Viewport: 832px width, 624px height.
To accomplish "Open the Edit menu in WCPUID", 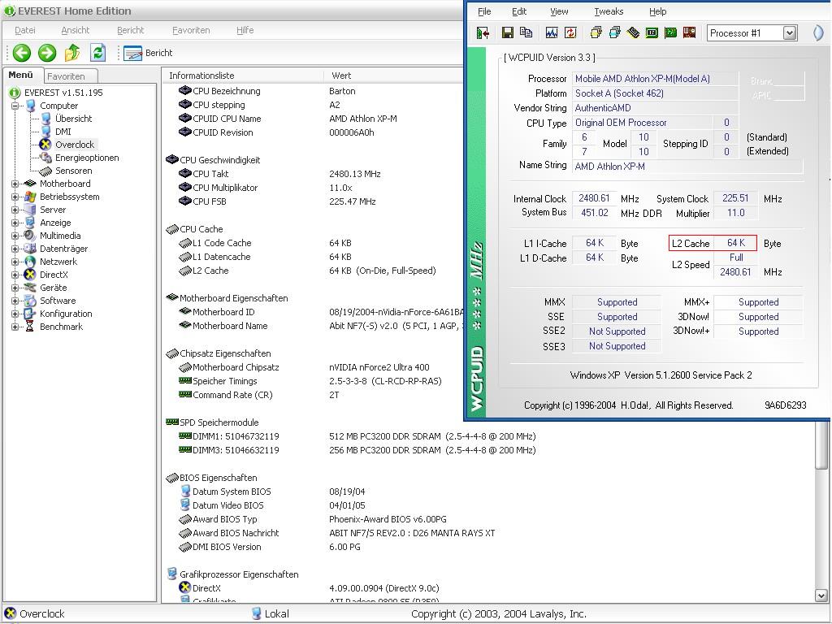I will coord(519,11).
